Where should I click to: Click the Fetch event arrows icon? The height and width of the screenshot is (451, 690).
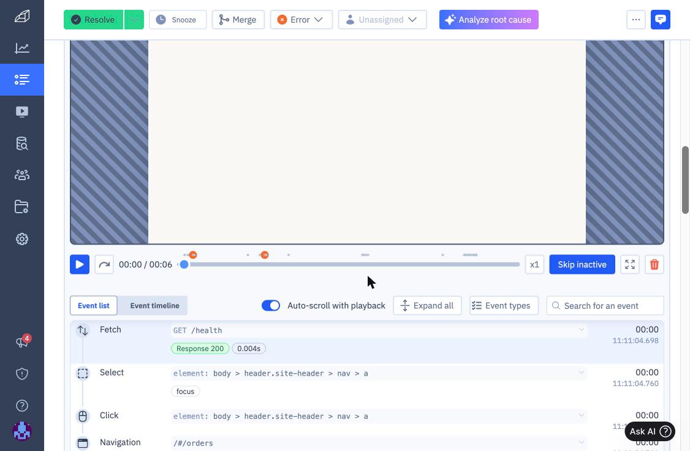83,330
